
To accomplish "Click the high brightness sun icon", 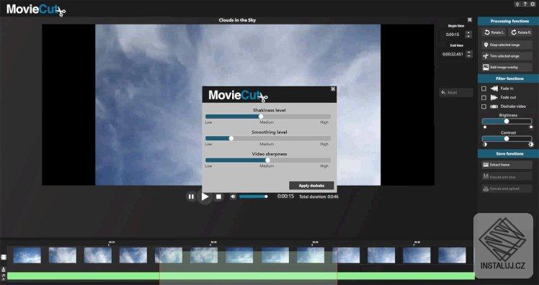I will 531,127.
